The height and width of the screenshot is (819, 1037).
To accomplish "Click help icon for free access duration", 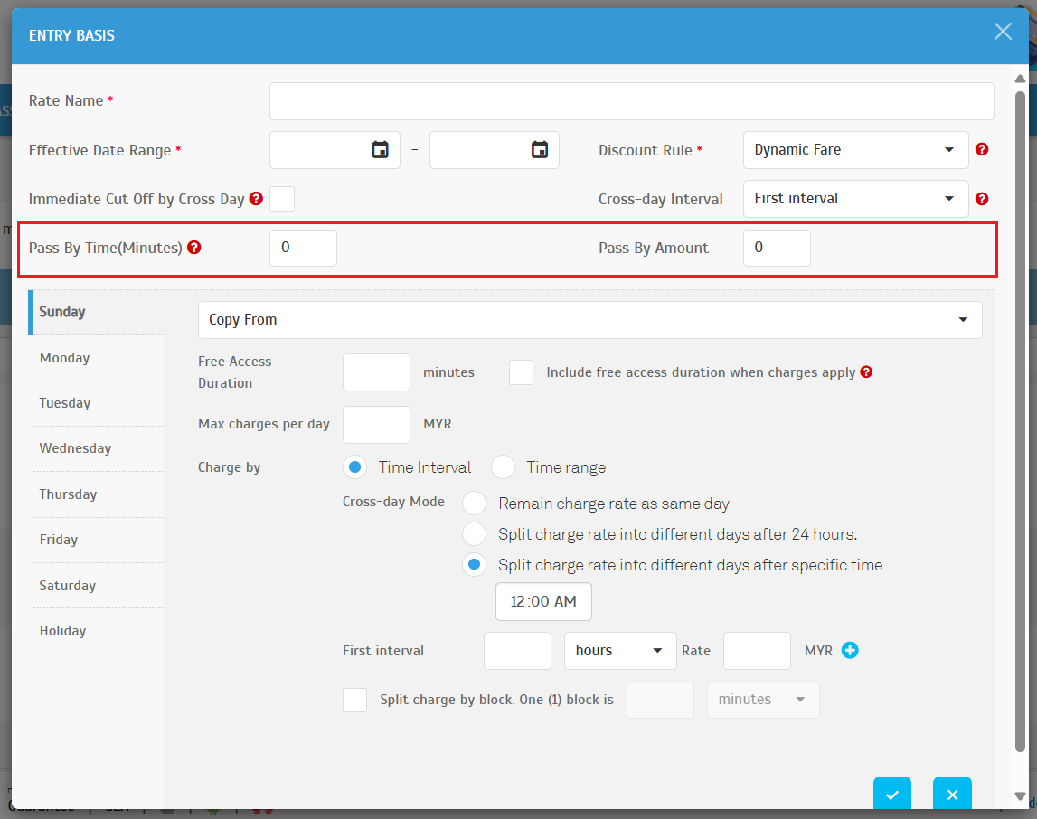I will [x=866, y=372].
